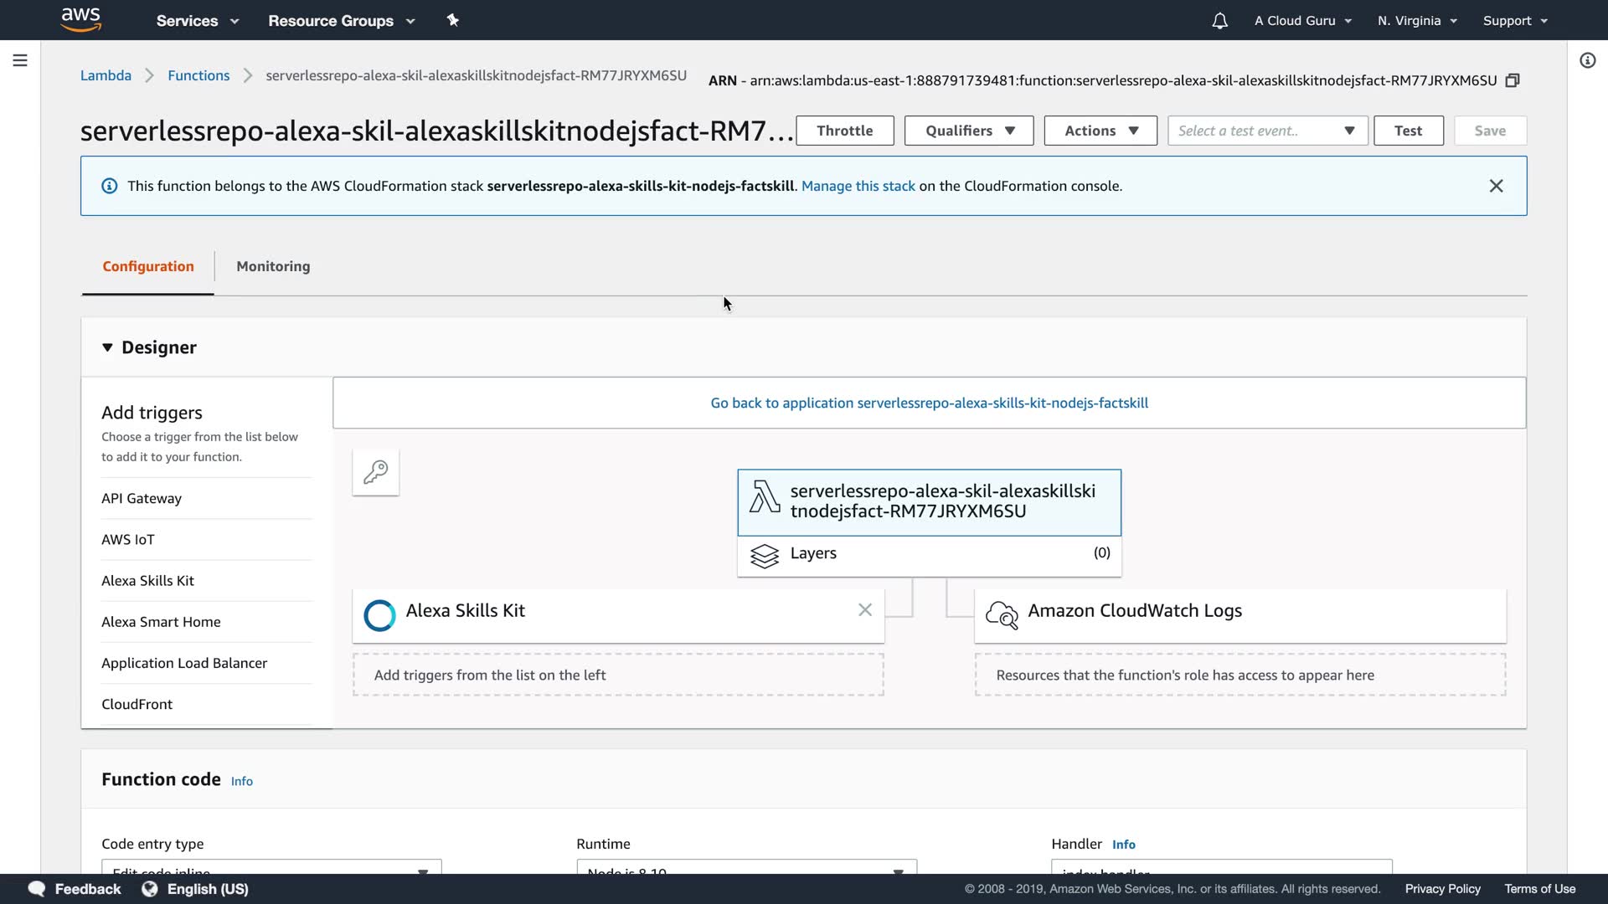Viewport: 1608px width, 904px height.
Task: Remove the Alexa Skills Kit trigger
Action: tap(865, 610)
